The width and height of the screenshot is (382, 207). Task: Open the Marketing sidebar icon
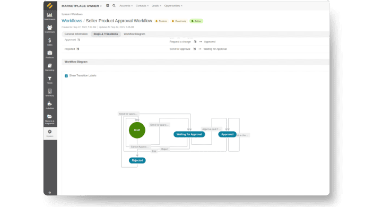click(x=50, y=67)
